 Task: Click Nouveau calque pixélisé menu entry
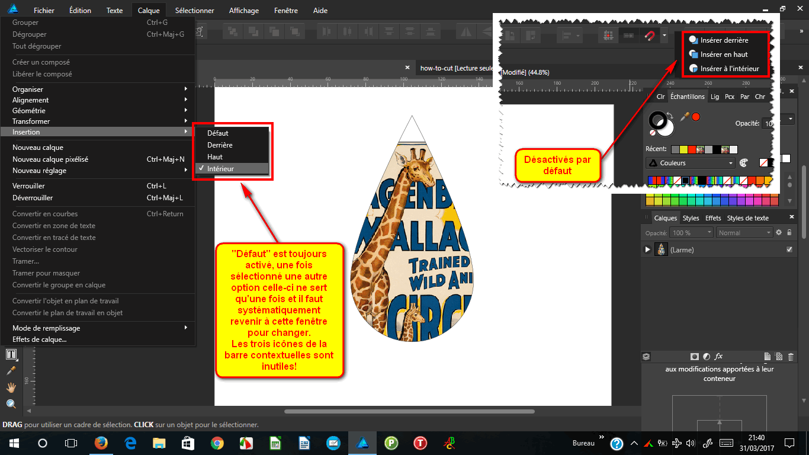(x=98, y=159)
